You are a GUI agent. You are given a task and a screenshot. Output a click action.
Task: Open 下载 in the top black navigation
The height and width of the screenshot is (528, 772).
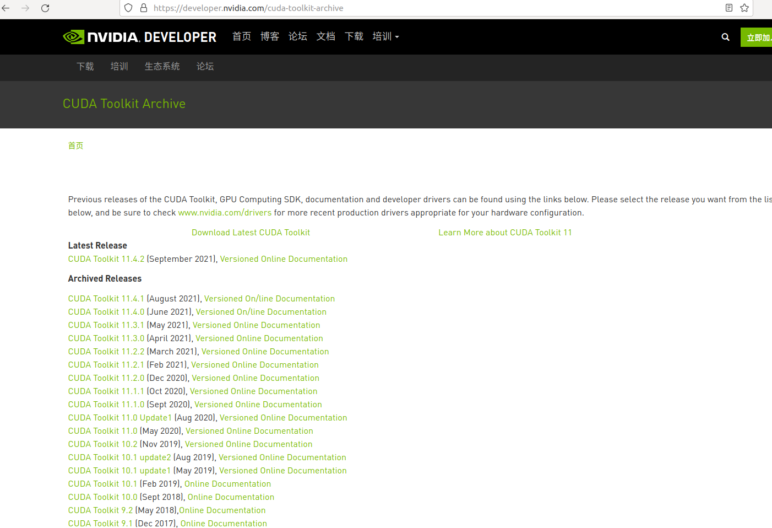pos(354,36)
